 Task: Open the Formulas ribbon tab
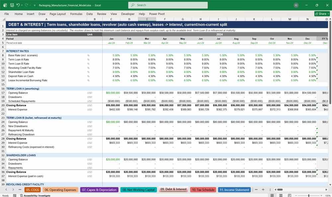[x=76, y=14]
